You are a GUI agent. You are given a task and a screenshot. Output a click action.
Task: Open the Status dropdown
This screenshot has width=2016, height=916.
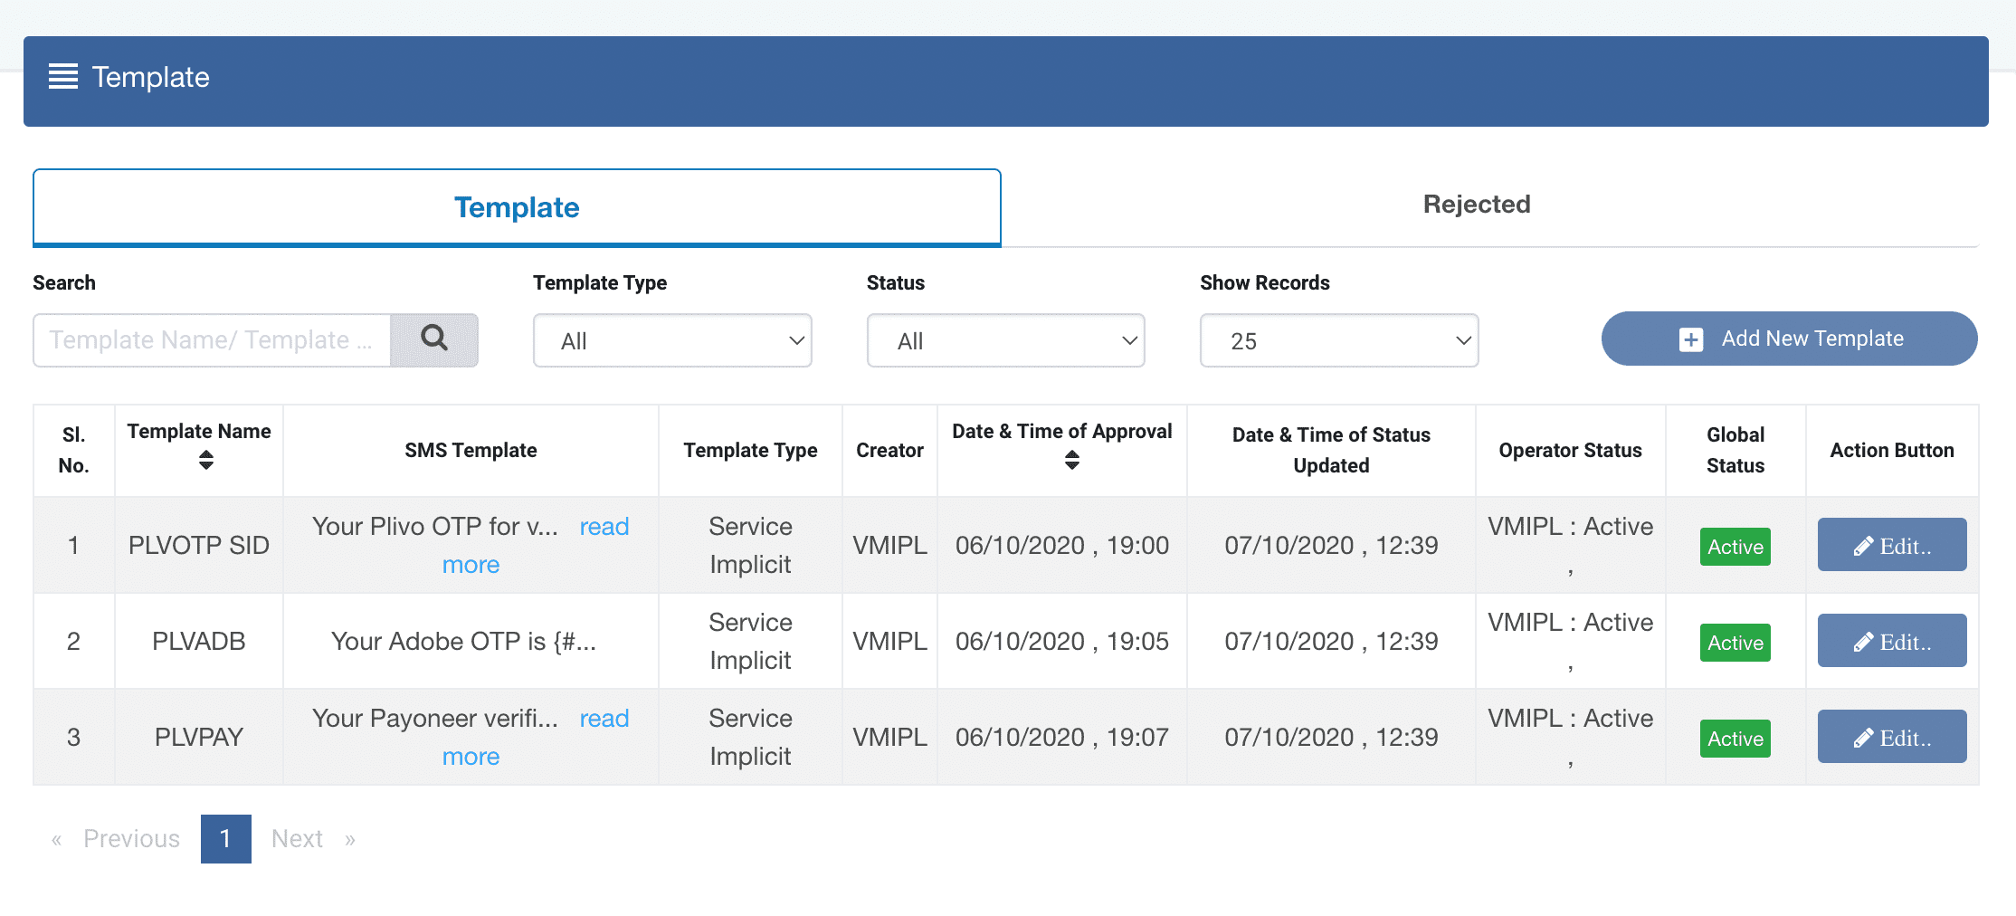(1004, 340)
